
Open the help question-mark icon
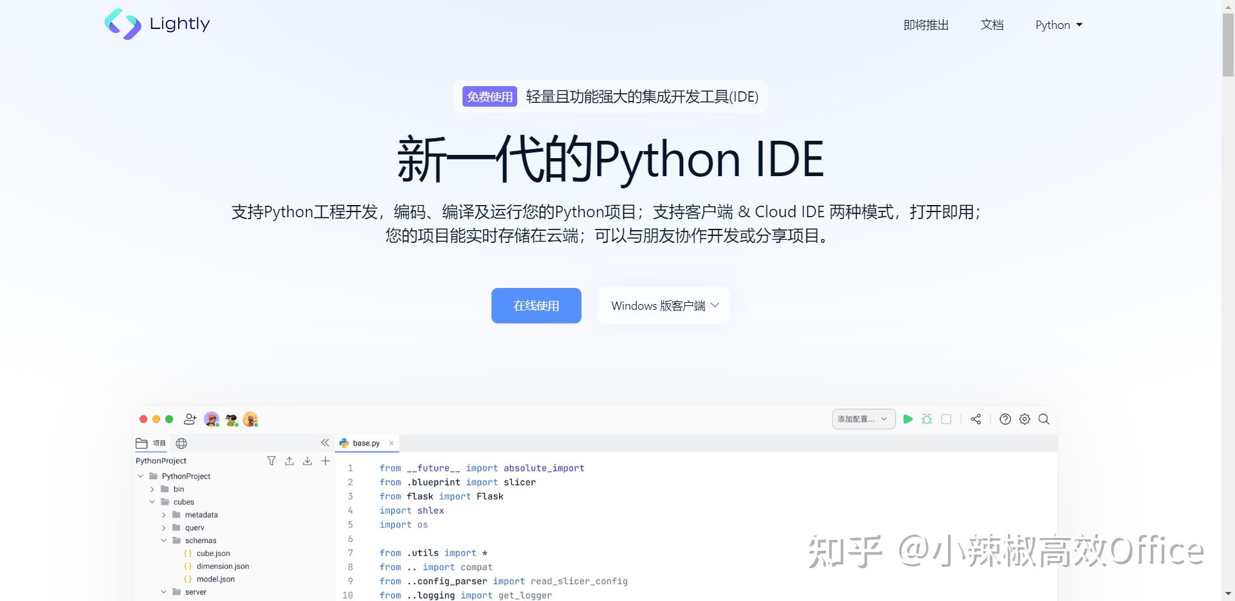pos(1005,419)
